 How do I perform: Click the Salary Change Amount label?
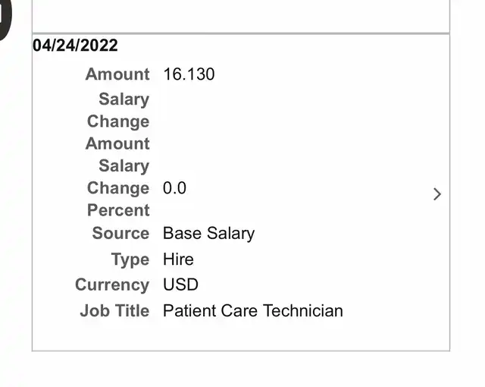pos(118,121)
